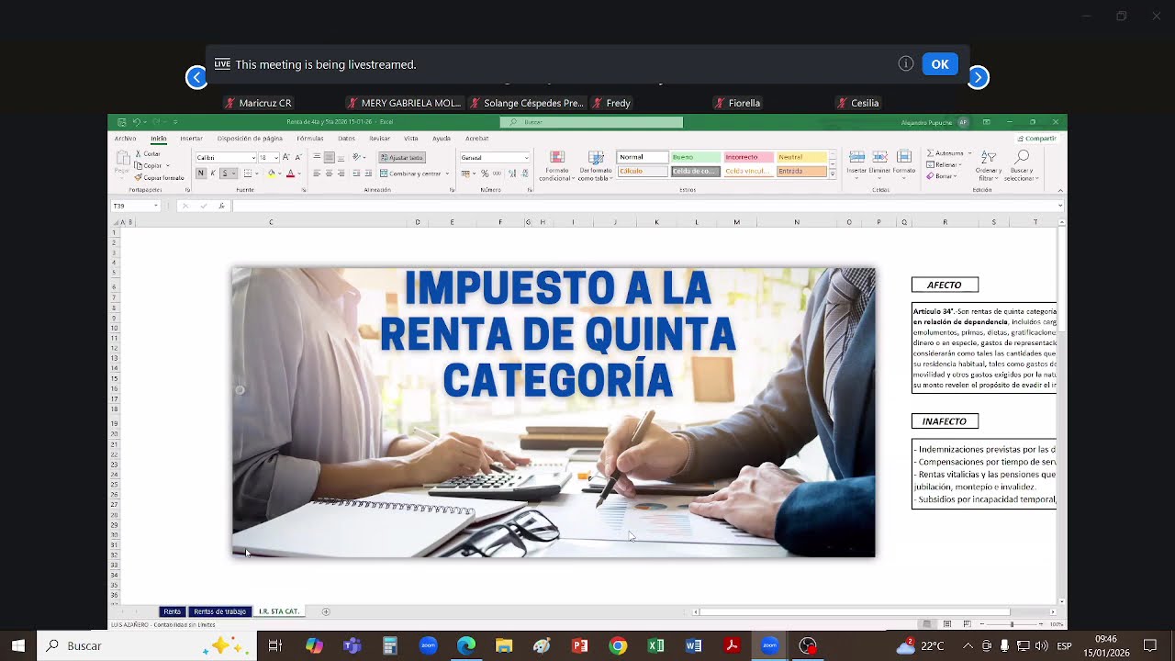Screen dimensions: 1175x661
Task: Click the Insertar cells icon
Action: click(856, 156)
